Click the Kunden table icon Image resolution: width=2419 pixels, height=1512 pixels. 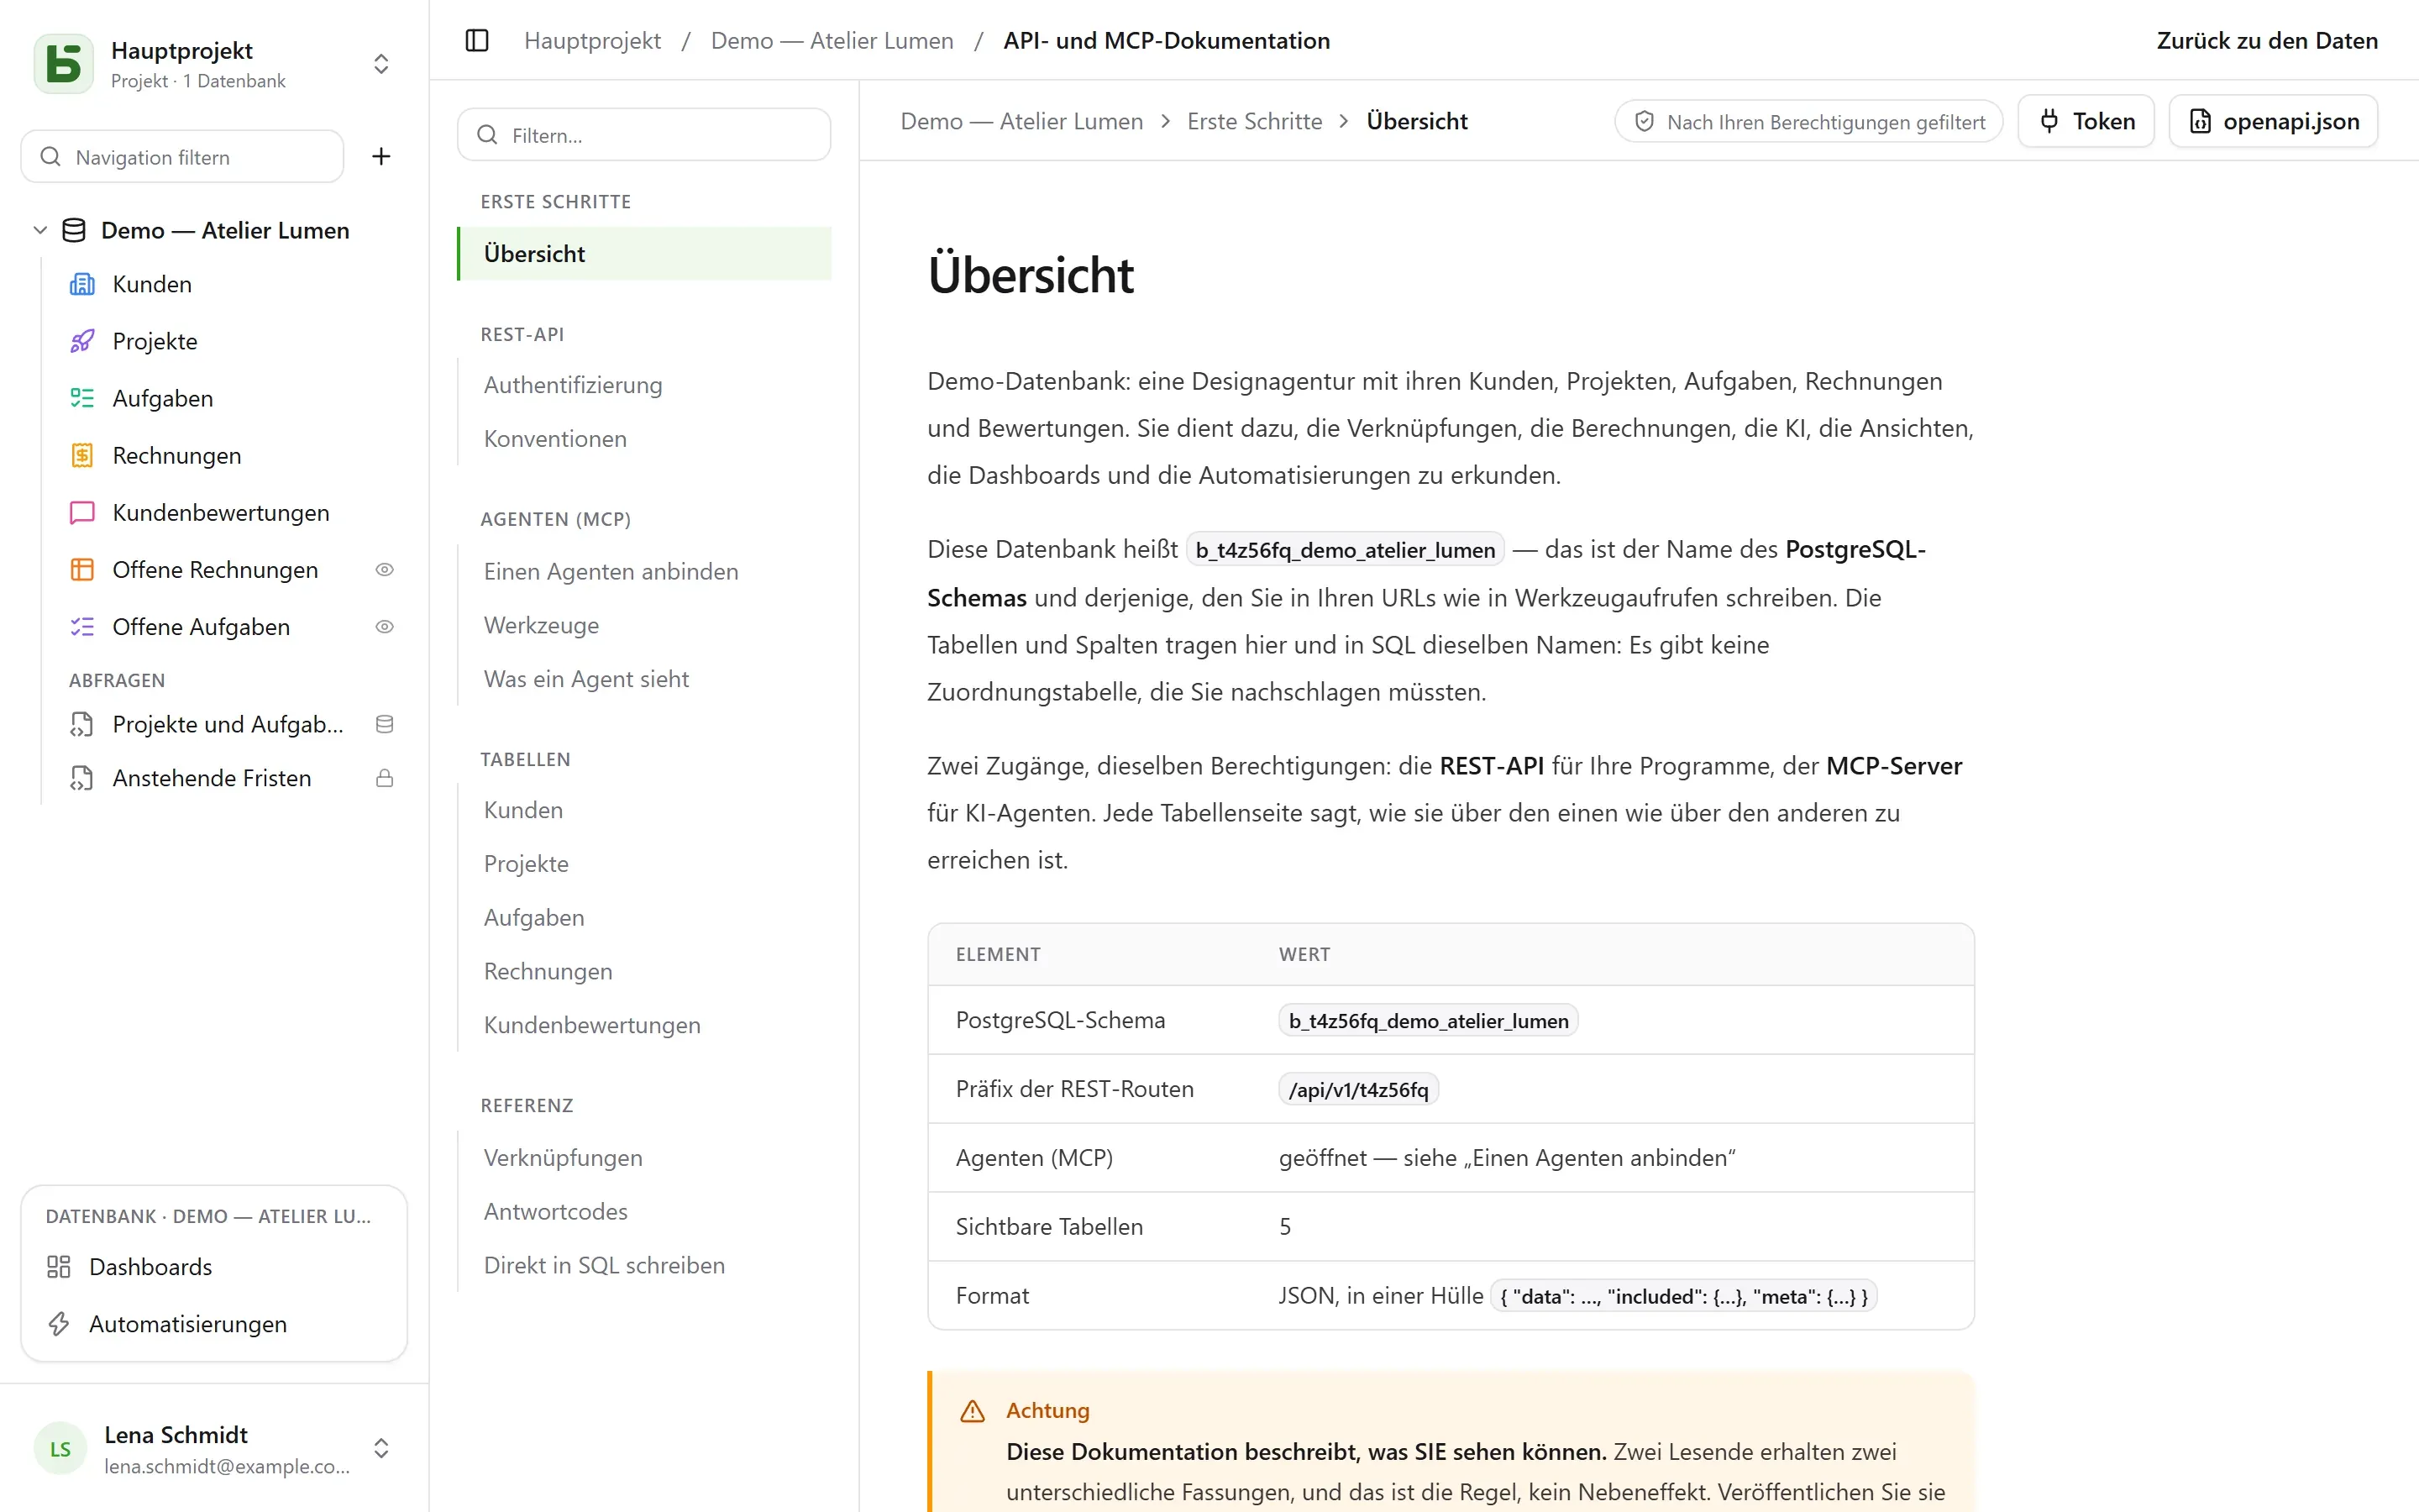pos(82,285)
